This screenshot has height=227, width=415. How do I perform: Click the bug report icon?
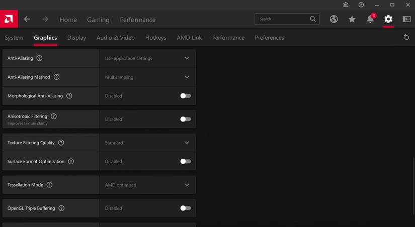(346, 5)
